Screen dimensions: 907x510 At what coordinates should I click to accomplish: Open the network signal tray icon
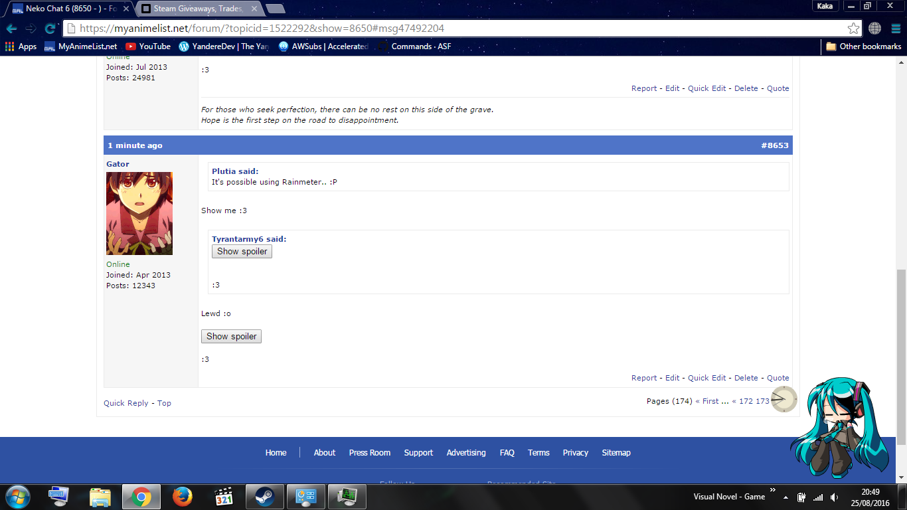tap(818, 497)
